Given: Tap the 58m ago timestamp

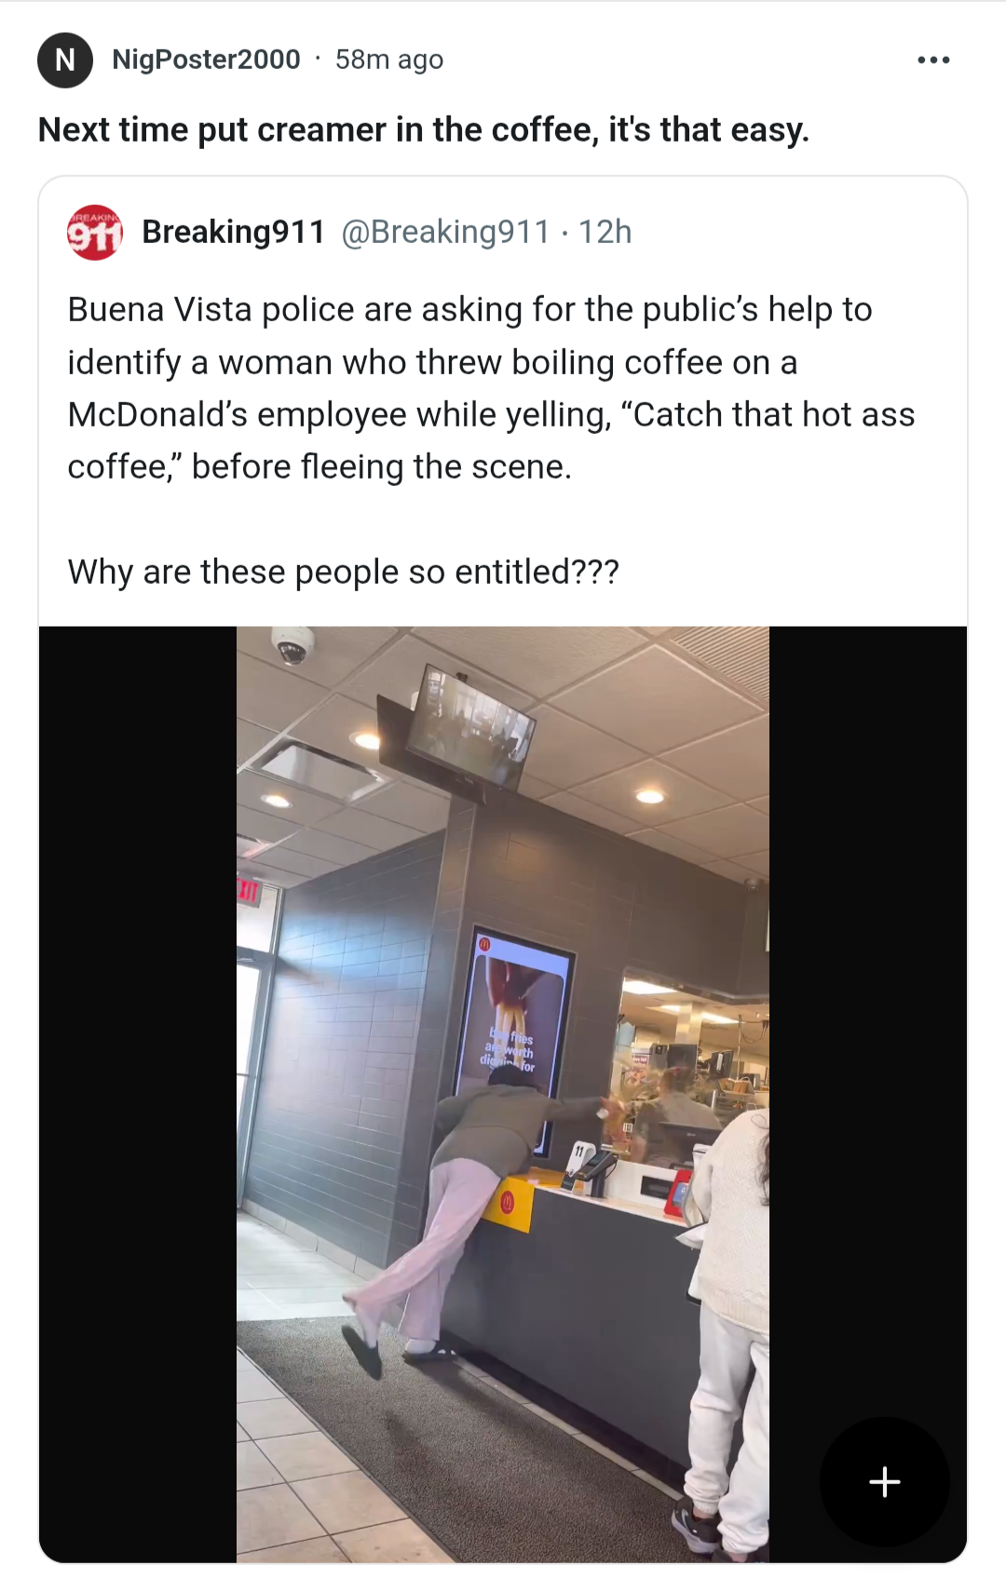Looking at the screenshot, I should tap(389, 60).
